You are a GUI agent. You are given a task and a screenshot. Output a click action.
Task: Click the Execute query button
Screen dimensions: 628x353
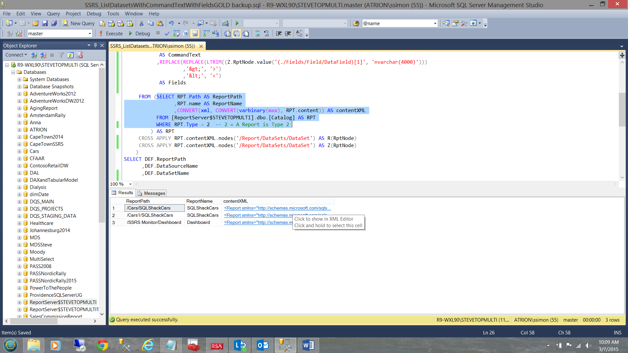pos(111,33)
